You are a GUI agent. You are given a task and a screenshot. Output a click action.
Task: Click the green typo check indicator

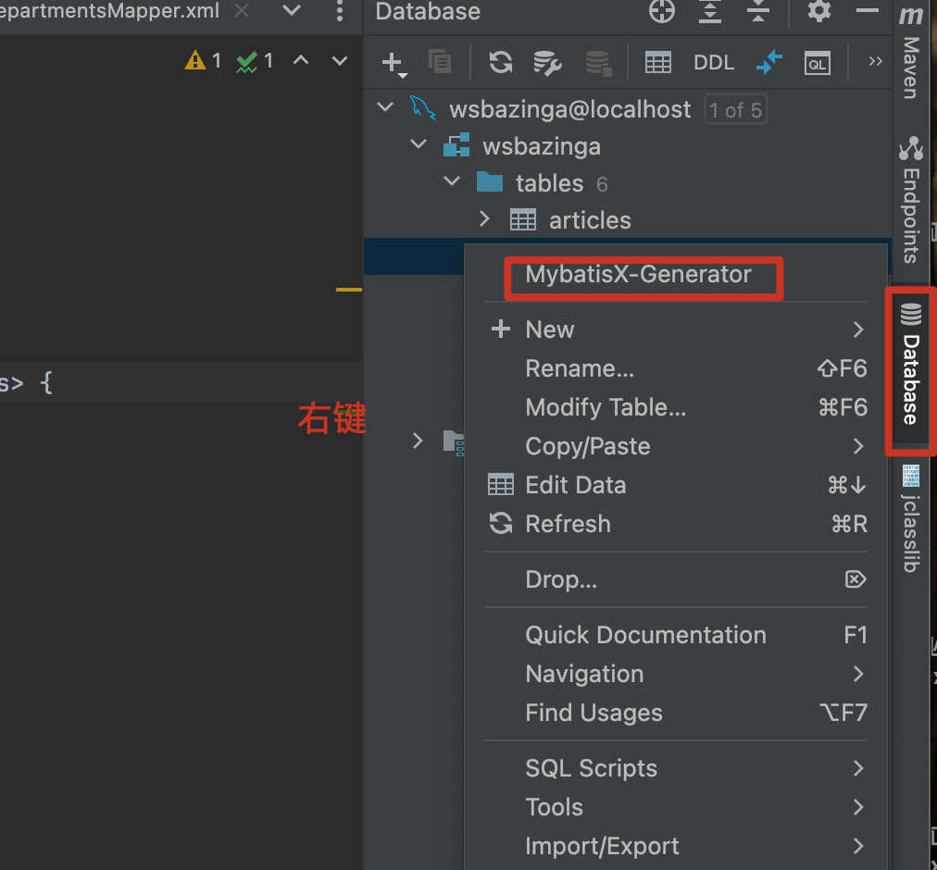(255, 61)
